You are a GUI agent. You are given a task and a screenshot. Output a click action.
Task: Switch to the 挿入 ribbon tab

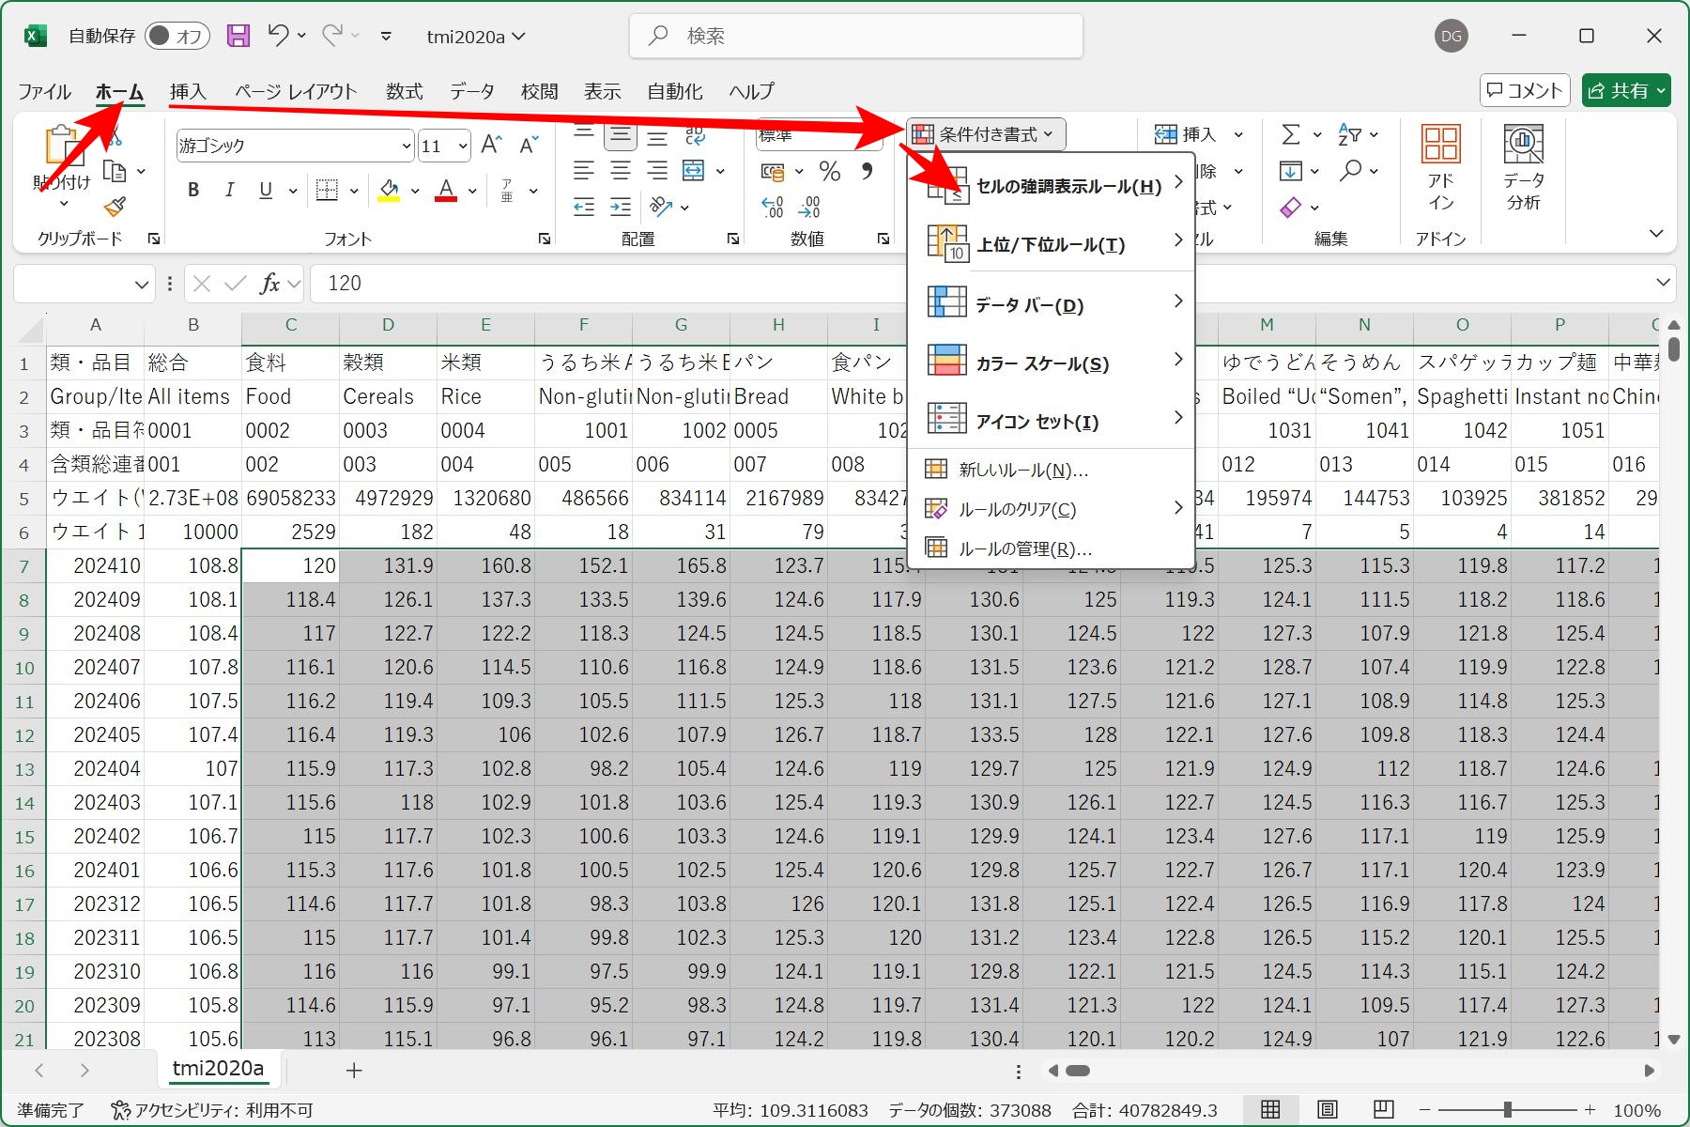click(x=188, y=91)
